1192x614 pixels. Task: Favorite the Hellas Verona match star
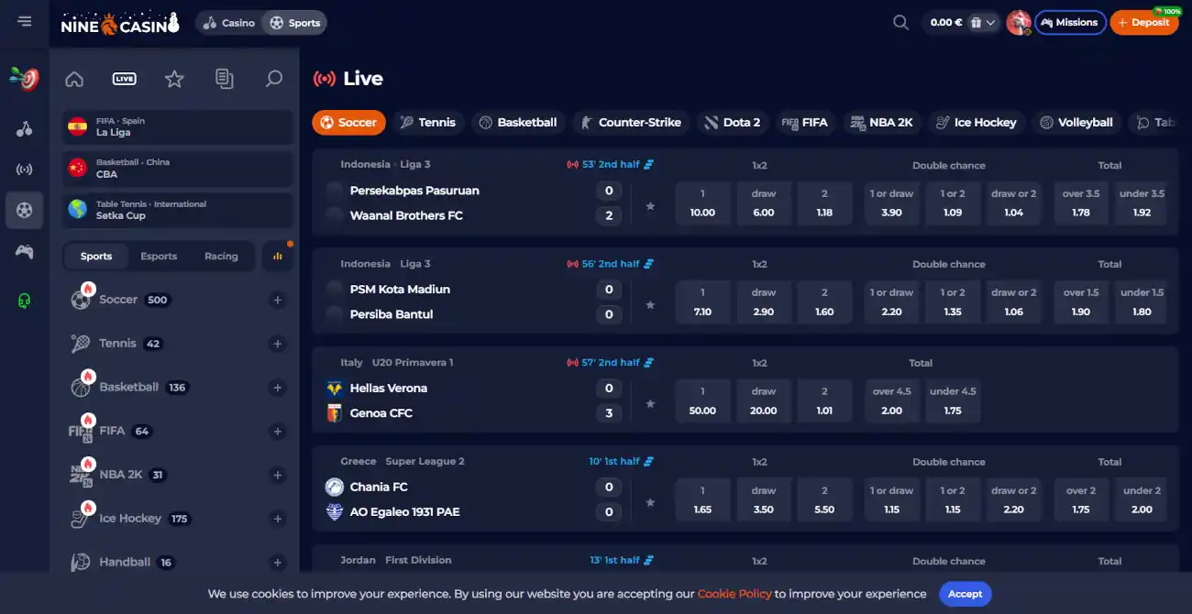(650, 404)
